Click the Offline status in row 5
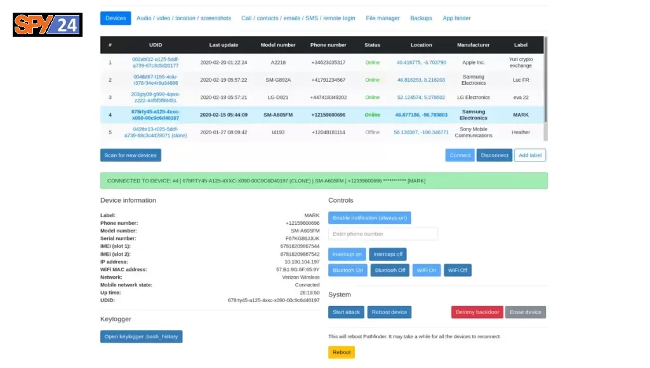 coord(372,132)
